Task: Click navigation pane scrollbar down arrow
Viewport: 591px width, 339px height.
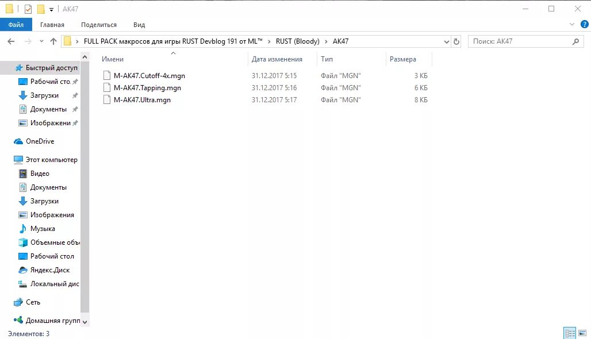Action: (x=85, y=322)
